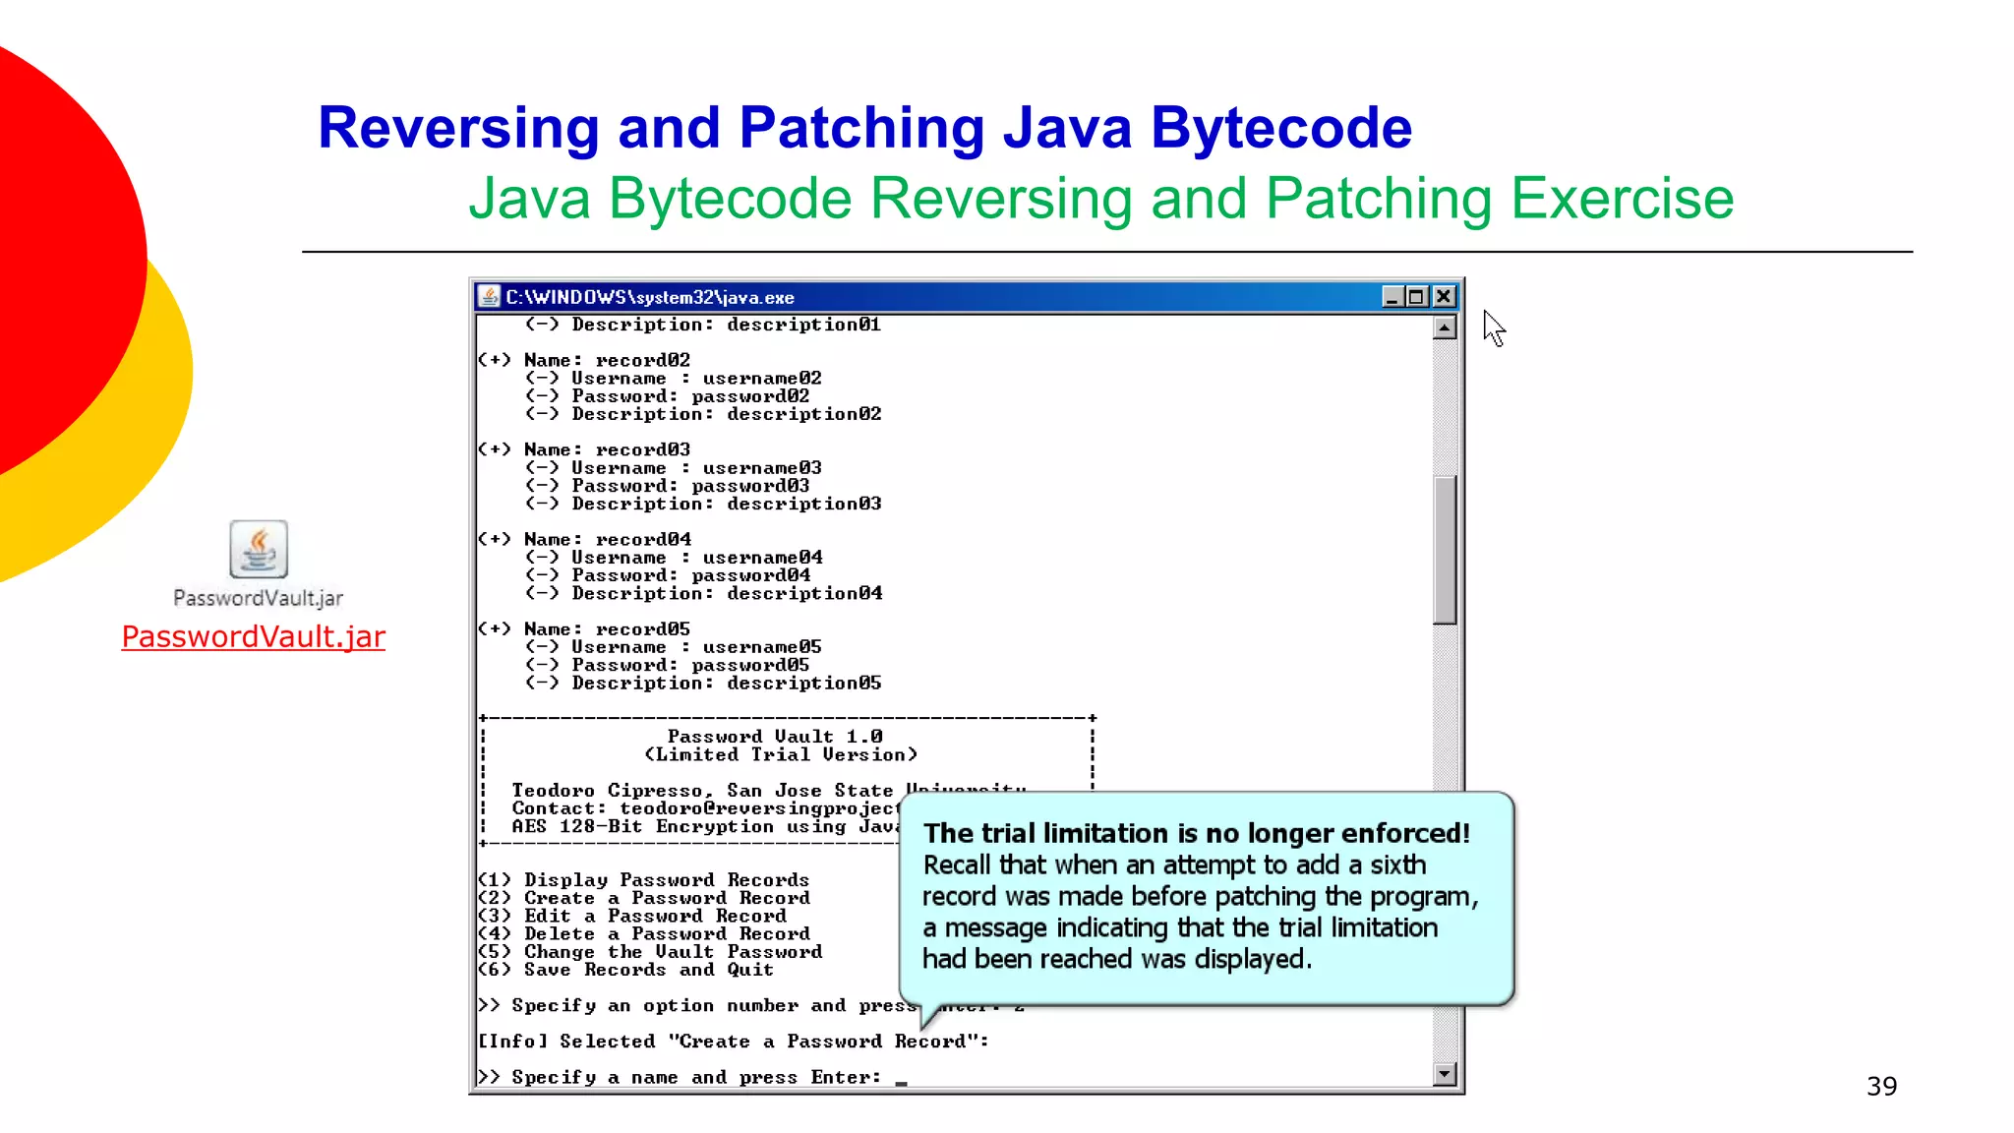Click the 'Contact: teodoro@reversingproject' line
2014x1133 pixels.
[705, 808]
